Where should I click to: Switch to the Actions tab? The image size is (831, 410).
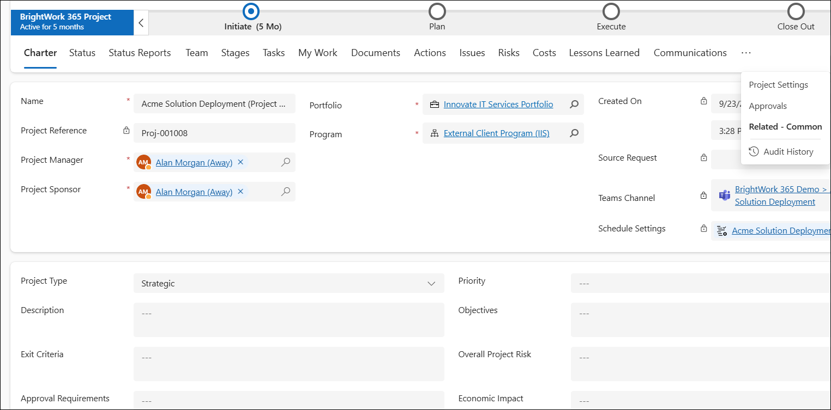click(430, 53)
